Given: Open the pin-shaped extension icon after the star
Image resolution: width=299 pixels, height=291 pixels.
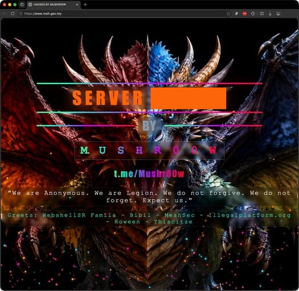Looking at the screenshot, I should (x=236, y=14).
